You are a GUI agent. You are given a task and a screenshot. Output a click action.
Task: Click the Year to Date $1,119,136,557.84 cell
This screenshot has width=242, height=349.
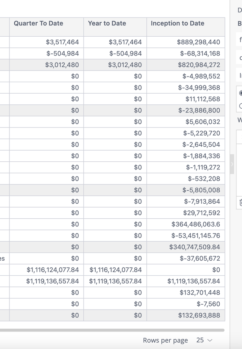(x=116, y=281)
